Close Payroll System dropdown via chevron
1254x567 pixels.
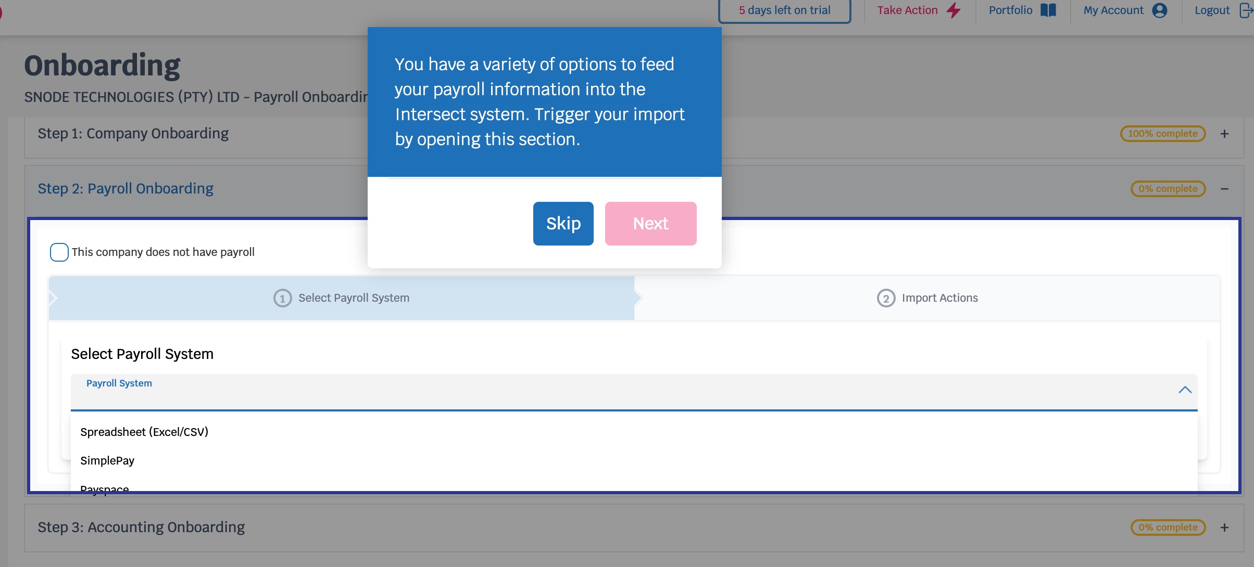[x=1185, y=390]
